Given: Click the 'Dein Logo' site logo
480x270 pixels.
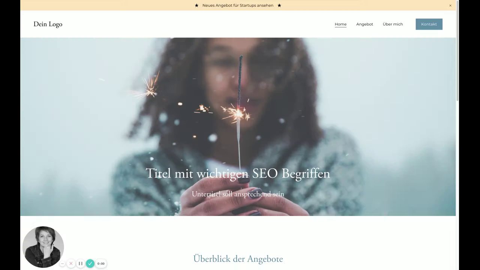Looking at the screenshot, I should [48, 24].
